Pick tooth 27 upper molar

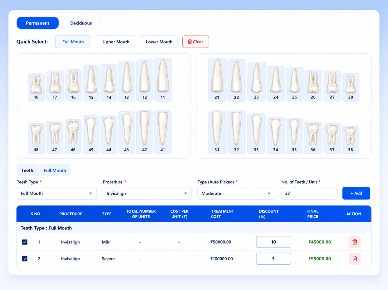pos(332,86)
